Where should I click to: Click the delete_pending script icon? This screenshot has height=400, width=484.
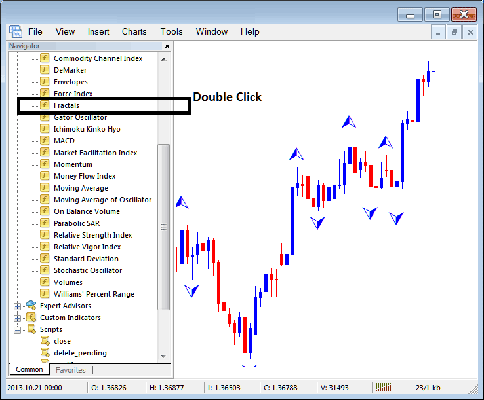pyautogui.click(x=45, y=352)
